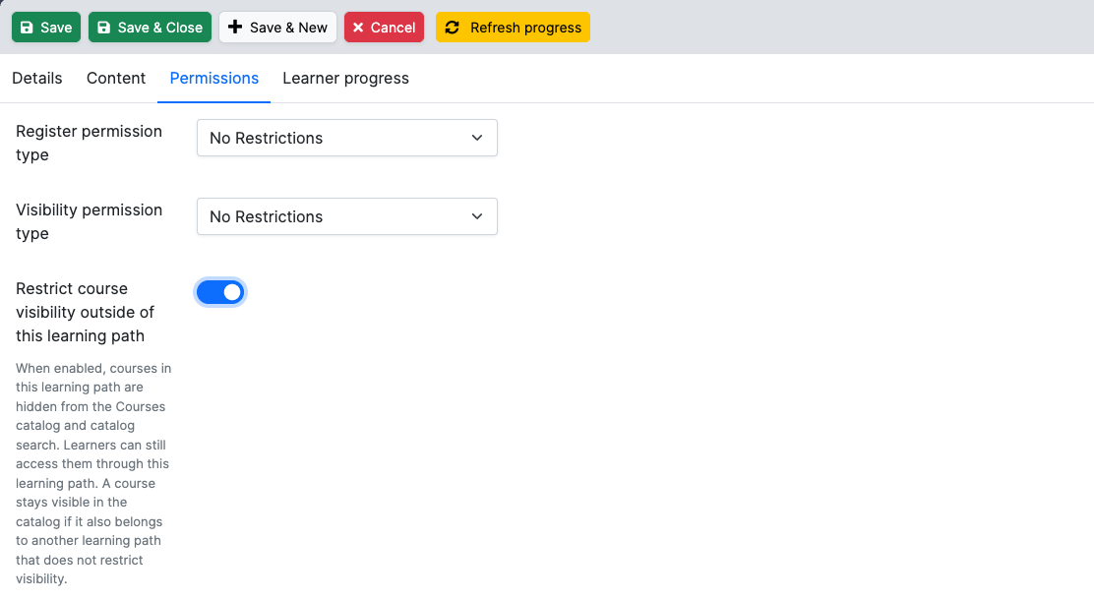Click the Save & New button
The height and width of the screenshot is (600, 1094).
point(277,28)
